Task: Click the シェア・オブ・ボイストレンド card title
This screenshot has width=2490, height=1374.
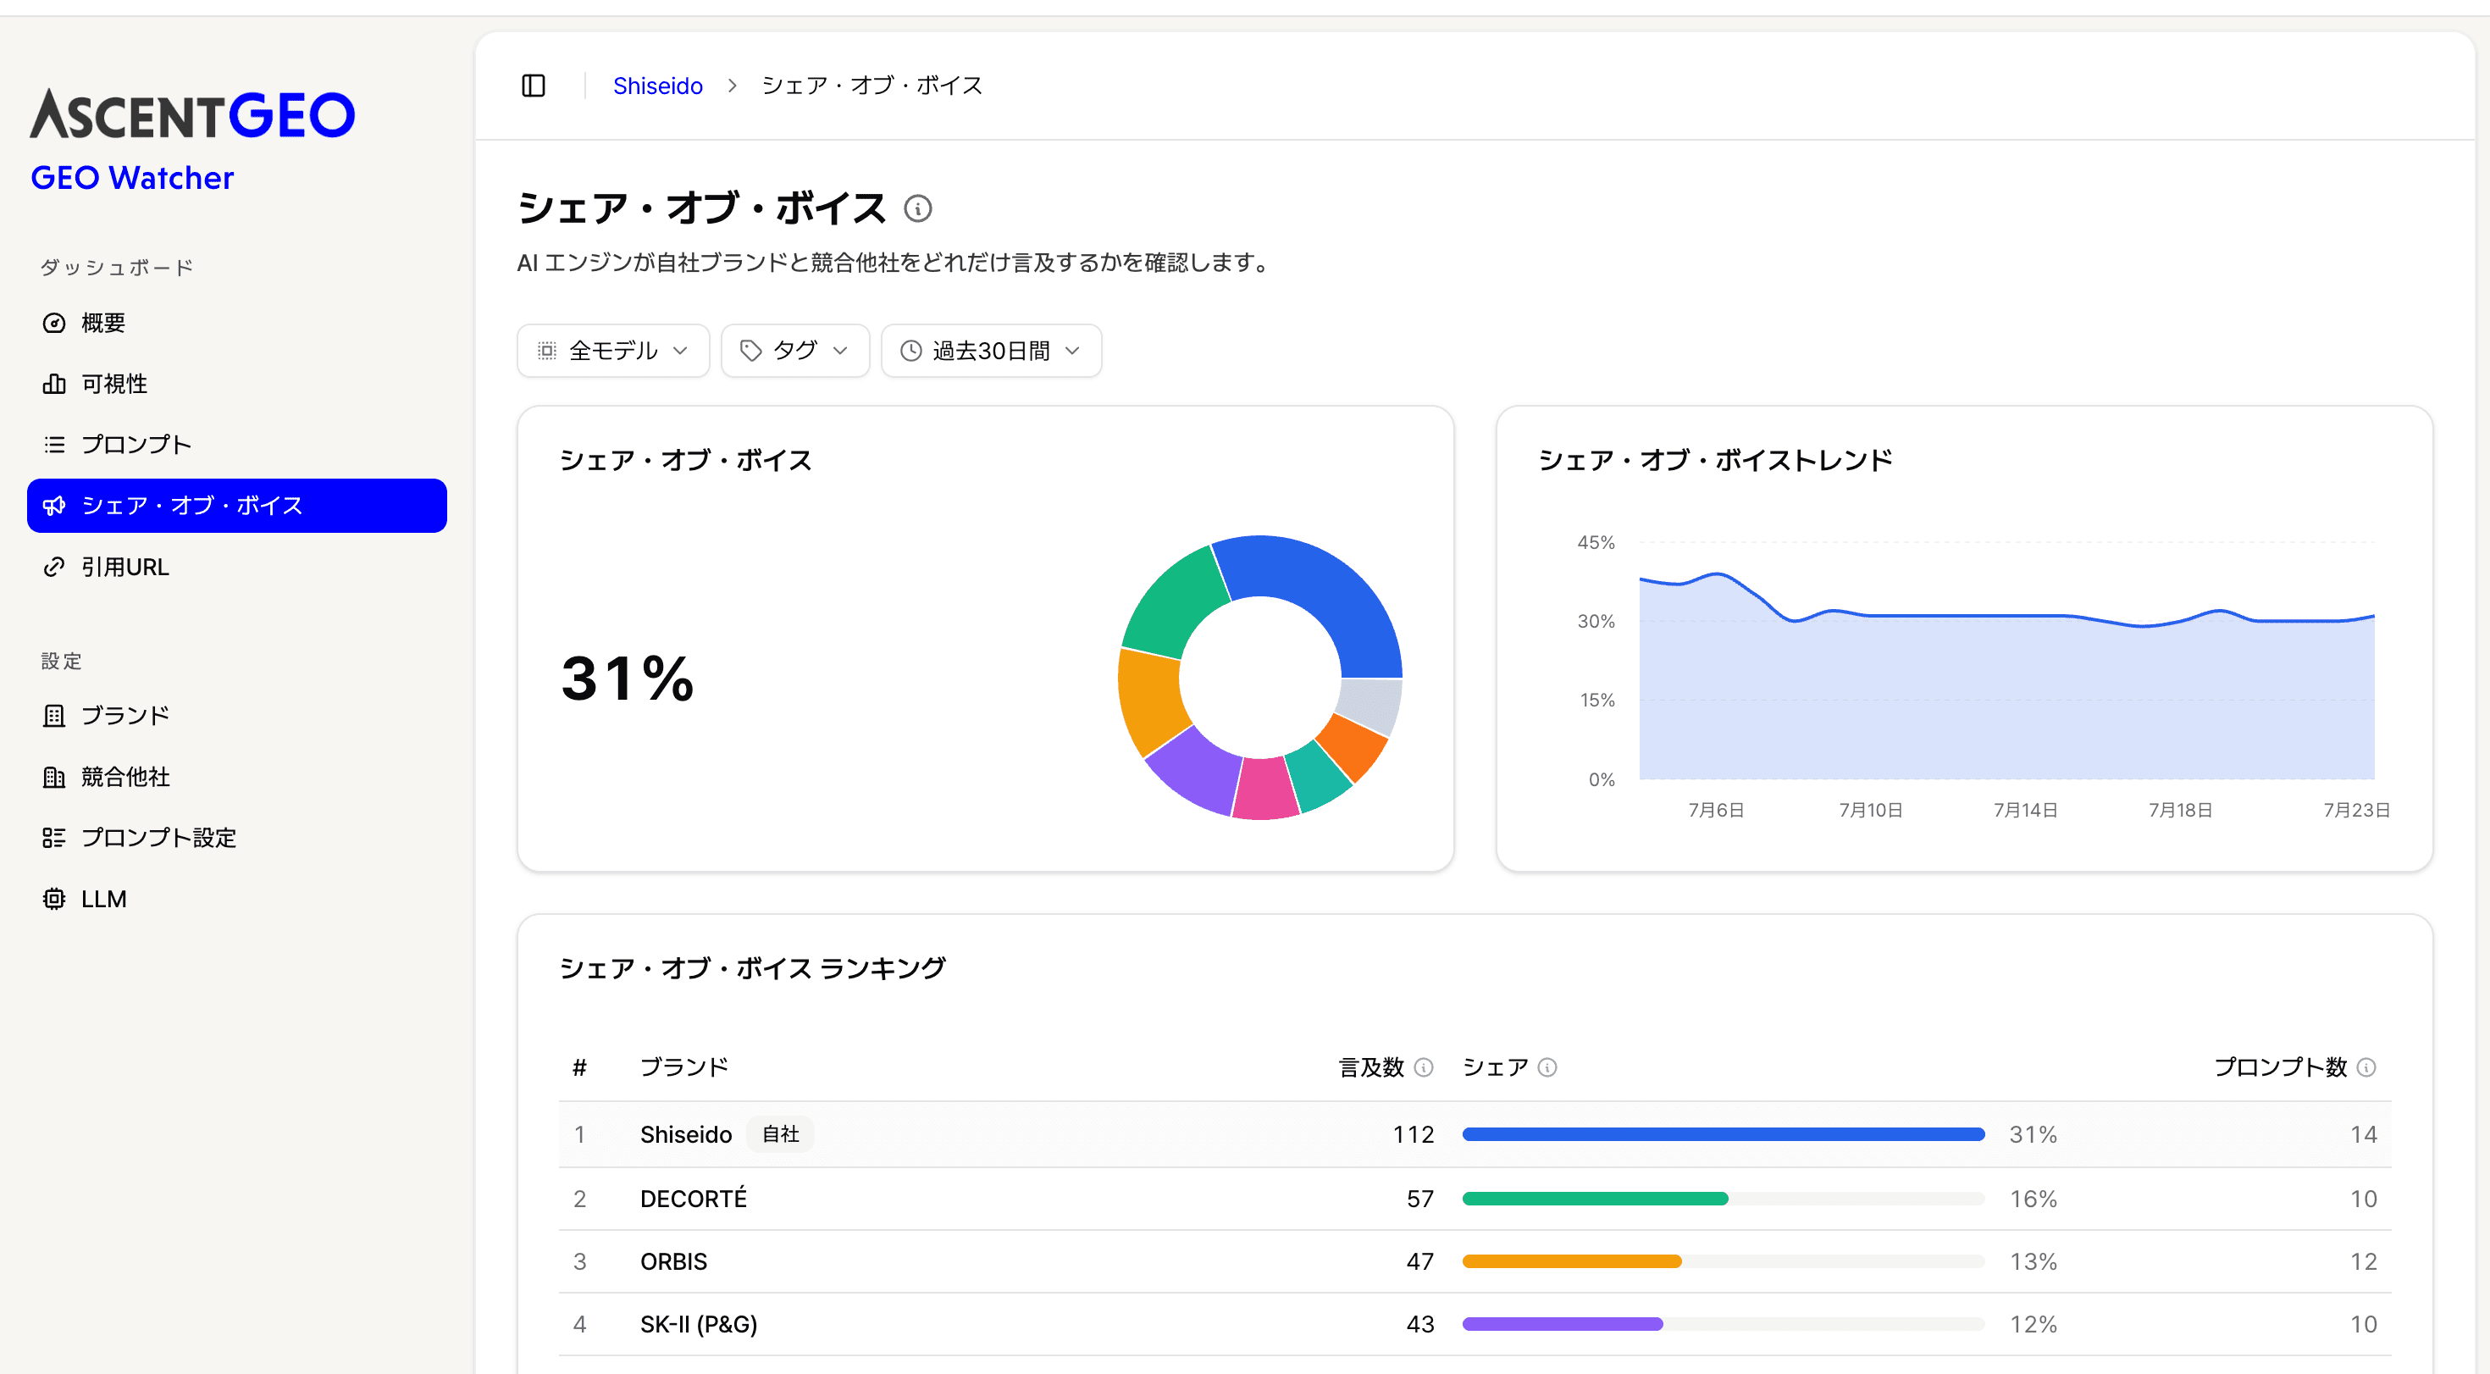Action: point(1716,460)
